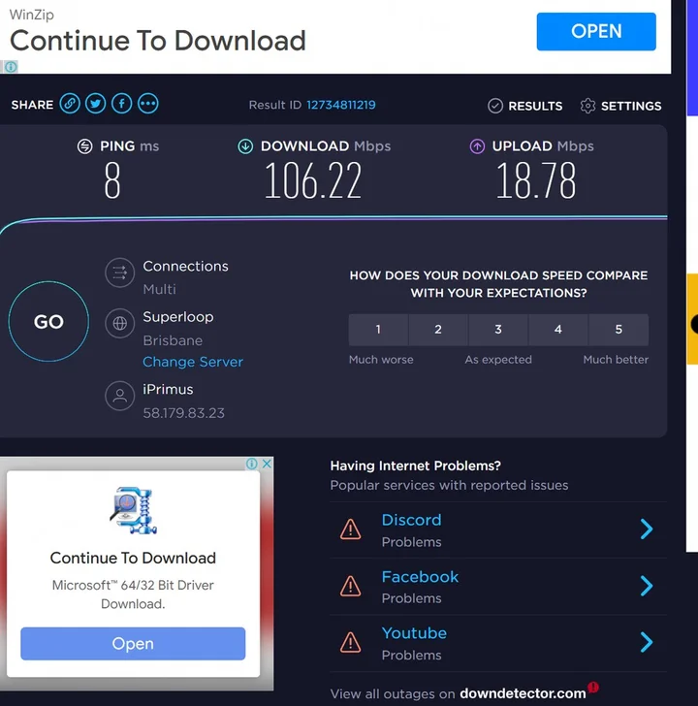Expand Facebook problems chevron arrow
Image resolution: width=698 pixels, height=706 pixels.
pyautogui.click(x=647, y=586)
